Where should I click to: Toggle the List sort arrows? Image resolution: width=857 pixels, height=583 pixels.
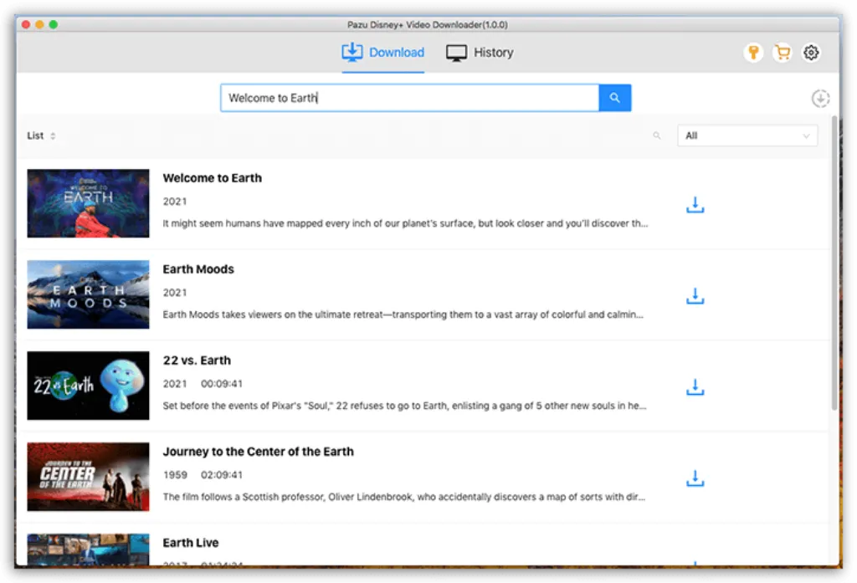[53, 136]
